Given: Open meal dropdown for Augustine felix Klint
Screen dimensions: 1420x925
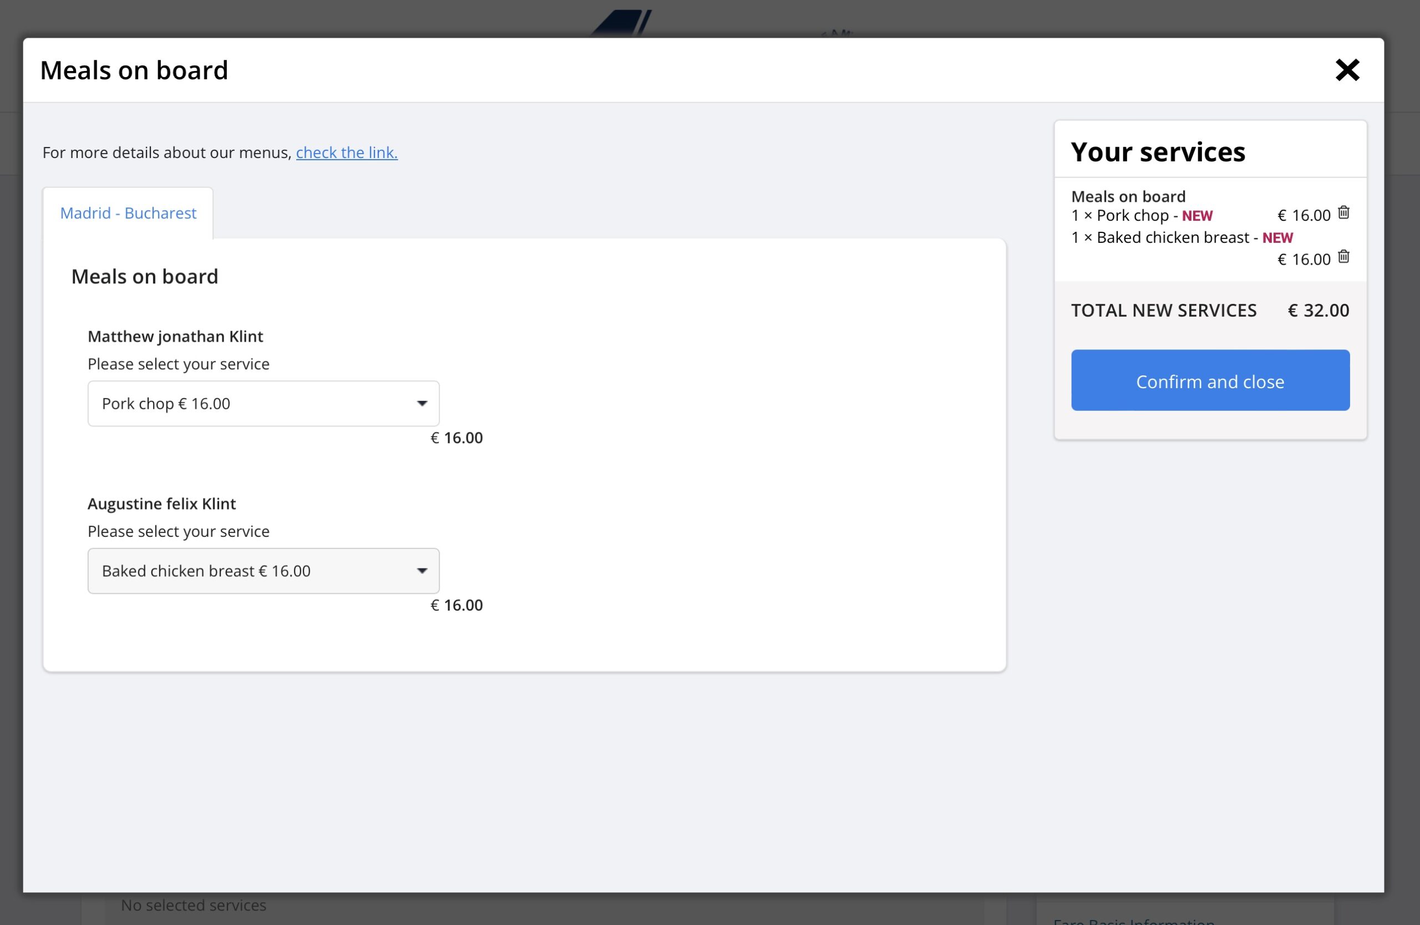Looking at the screenshot, I should point(263,571).
